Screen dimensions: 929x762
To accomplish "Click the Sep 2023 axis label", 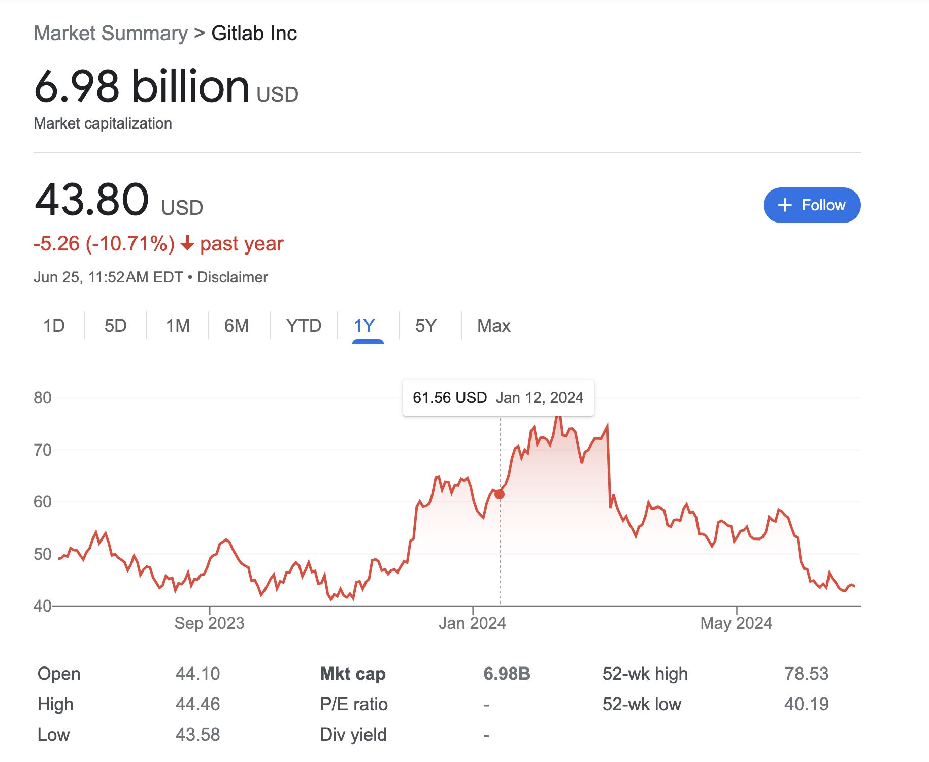I will click(x=209, y=623).
